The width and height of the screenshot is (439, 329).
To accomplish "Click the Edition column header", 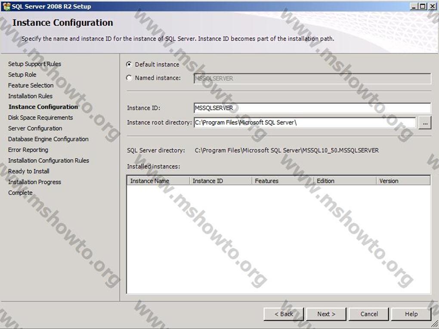I will point(345,181).
